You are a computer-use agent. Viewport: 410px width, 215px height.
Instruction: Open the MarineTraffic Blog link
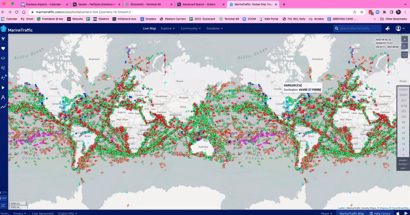pos(352,213)
